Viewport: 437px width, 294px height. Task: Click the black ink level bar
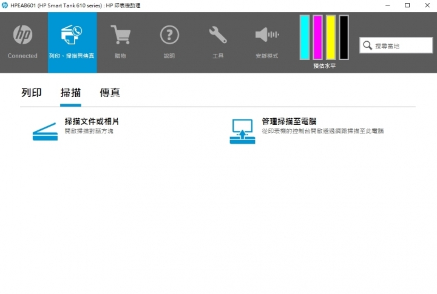(x=344, y=38)
